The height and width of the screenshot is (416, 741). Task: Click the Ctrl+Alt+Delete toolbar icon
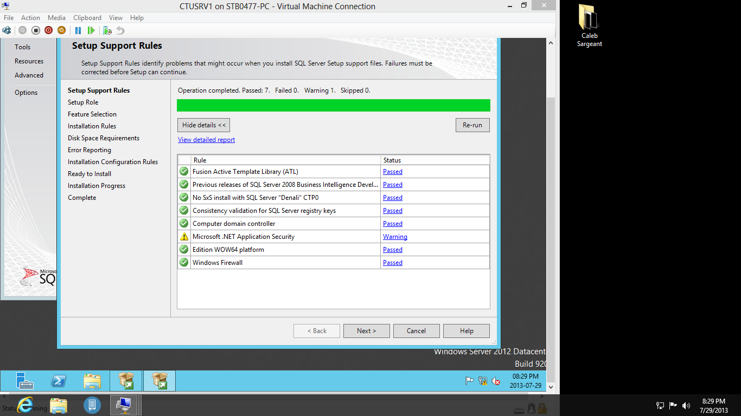tap(7, 30)
